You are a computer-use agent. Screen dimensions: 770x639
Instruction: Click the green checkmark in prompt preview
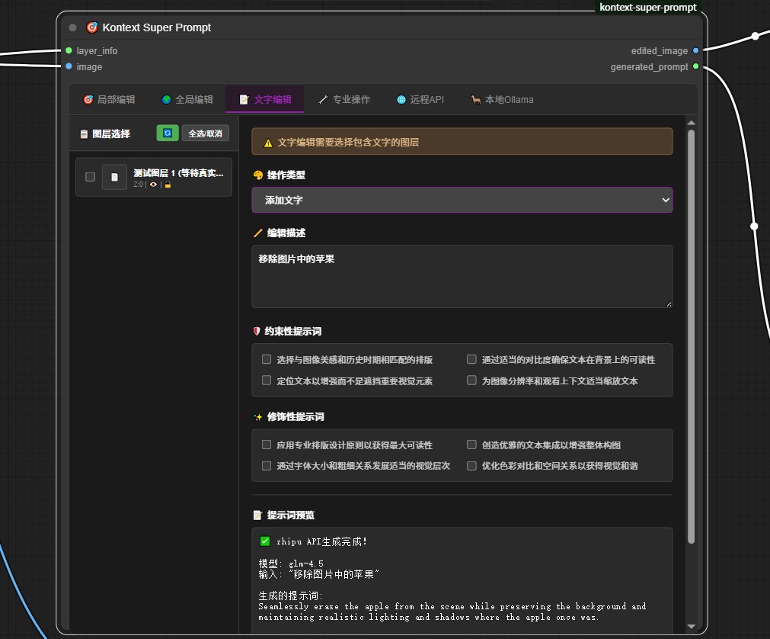(x=265, y=541)
